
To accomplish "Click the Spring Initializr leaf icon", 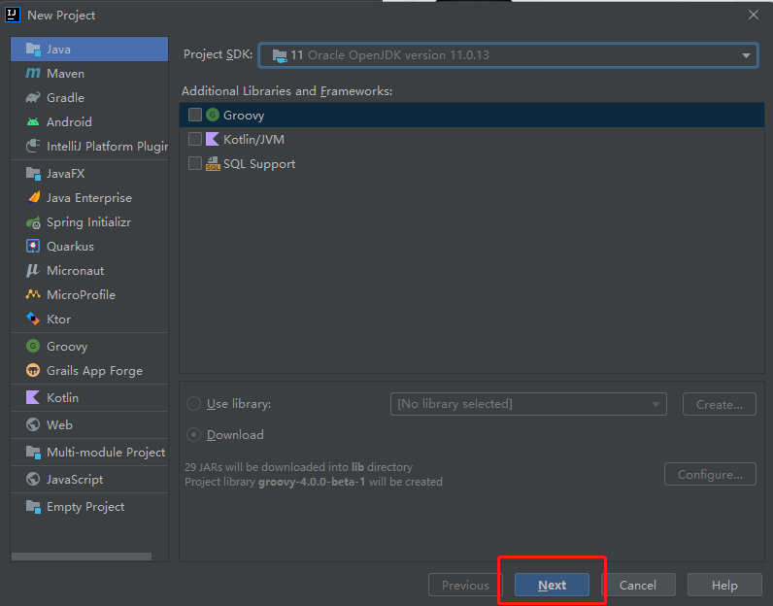I will click(33, 222).
